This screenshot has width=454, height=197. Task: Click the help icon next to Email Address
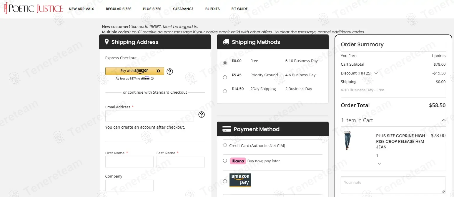tap(201, 115)
